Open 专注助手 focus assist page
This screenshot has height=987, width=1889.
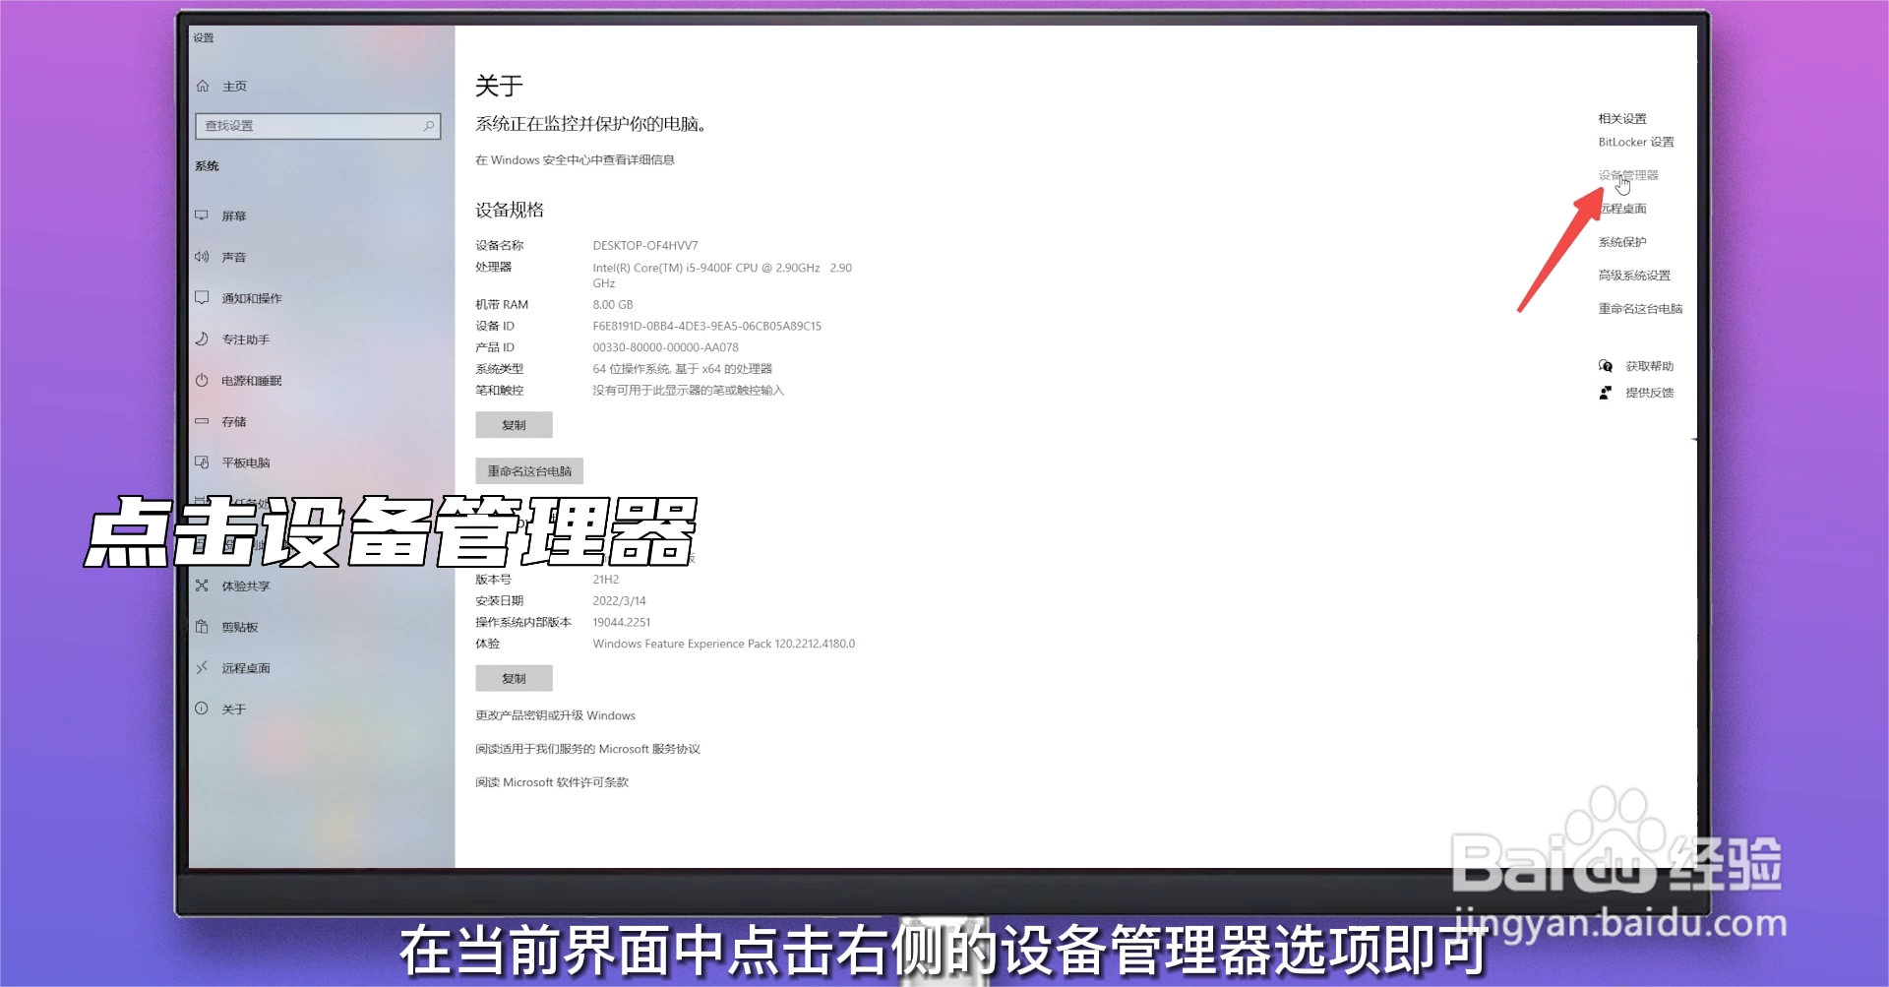(245, 339)
